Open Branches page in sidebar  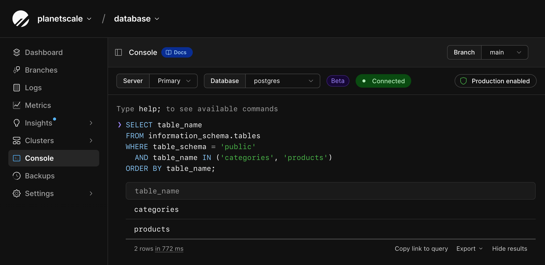(x=54, y=70)
